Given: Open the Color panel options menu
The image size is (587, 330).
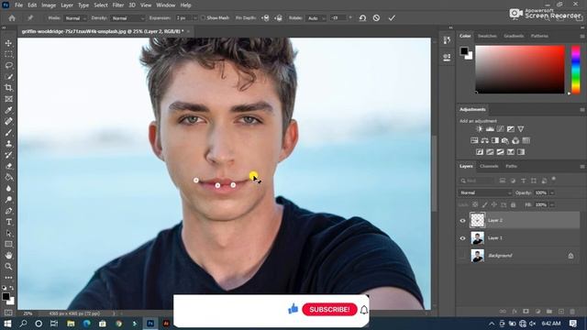Looking at the screenshot, I should pyautogui.click(x=582, y=37).
